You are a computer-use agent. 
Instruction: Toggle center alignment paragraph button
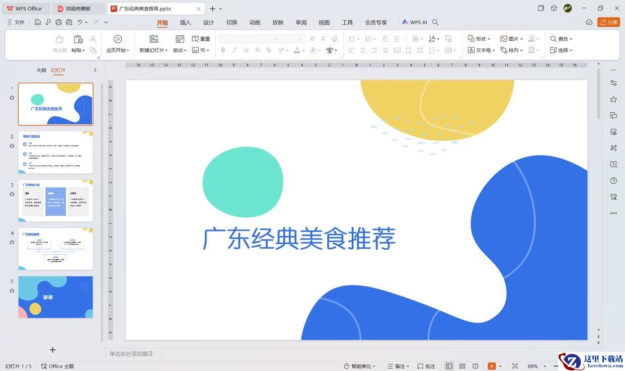363,50
